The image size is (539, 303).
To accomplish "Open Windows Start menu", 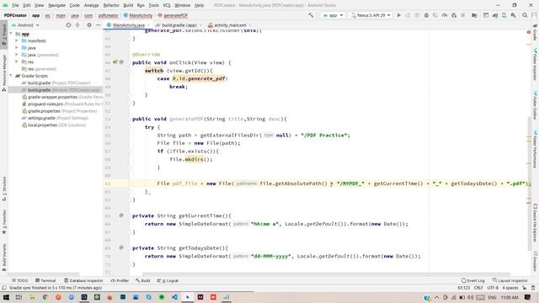I will click(6, 297).
